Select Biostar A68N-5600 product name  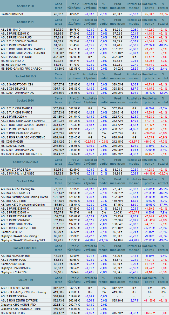pyautogui.click(x=13, y=264)
